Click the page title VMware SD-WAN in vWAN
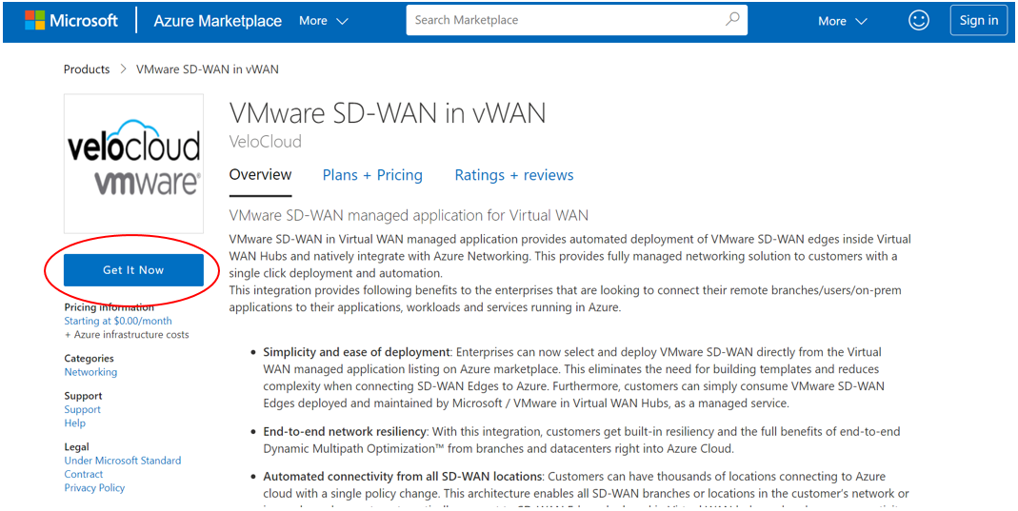 (388, 113)
